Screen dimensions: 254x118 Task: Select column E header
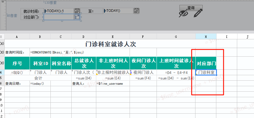(x=113, y=37)
